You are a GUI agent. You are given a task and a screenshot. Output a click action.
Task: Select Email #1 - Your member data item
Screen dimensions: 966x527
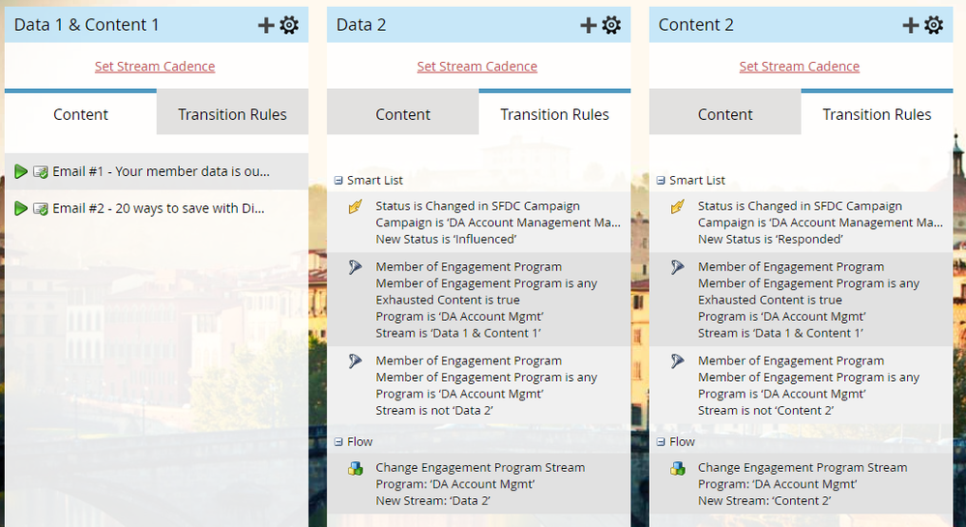[x=157, y=171]
